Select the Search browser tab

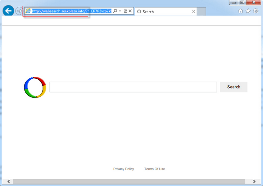point(166,11)
